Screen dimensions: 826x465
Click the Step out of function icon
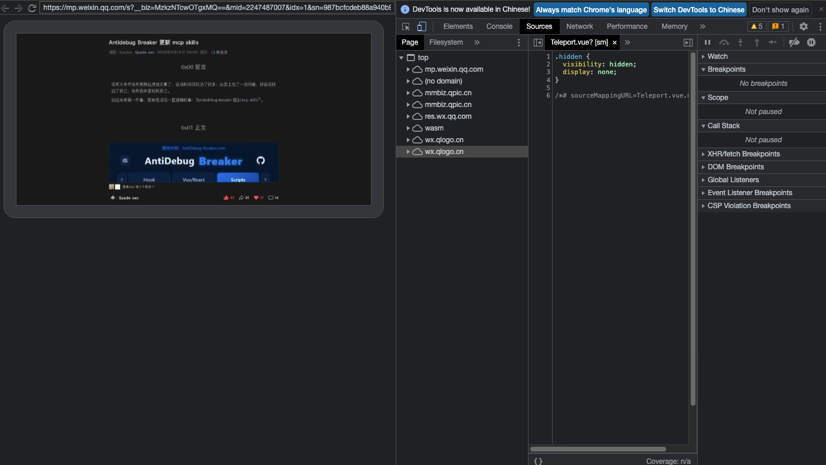tap(757, 42)
